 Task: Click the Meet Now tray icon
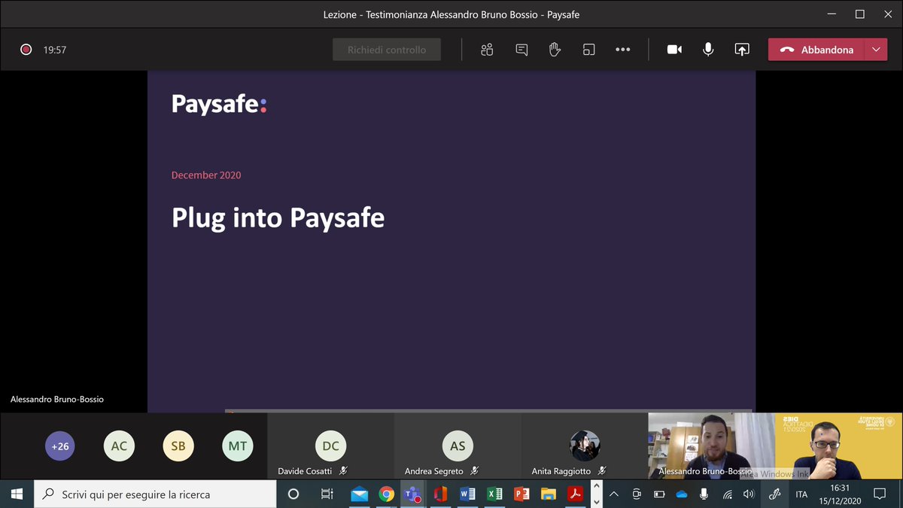tap(637, 494)
